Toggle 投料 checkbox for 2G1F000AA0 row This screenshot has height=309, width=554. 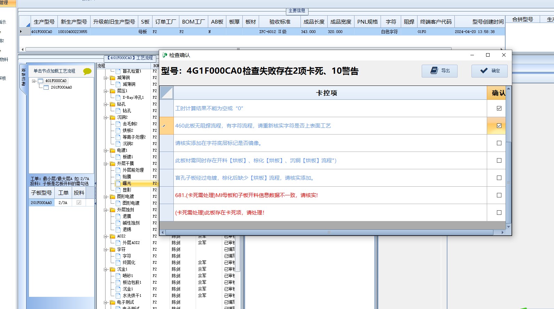pyautogui.click(x=79, y=203)
